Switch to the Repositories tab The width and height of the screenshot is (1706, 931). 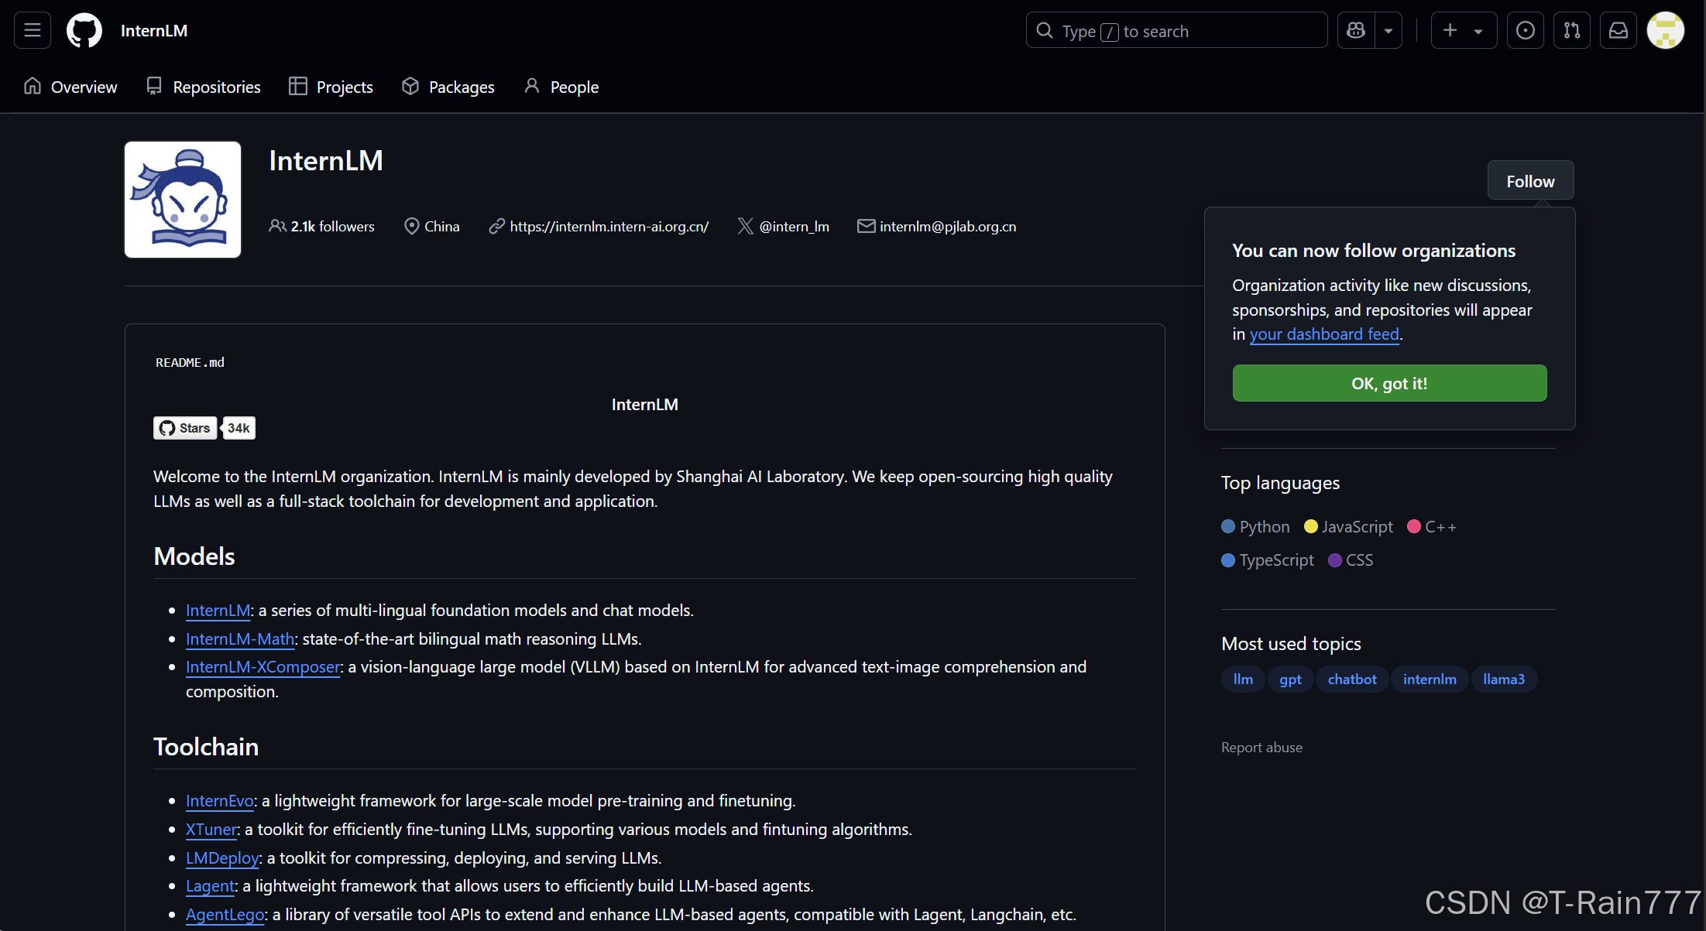pos(204,87)
